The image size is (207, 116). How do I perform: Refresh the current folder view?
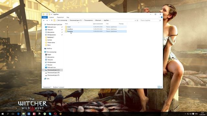pyautogui.click(x=137, y=20)
